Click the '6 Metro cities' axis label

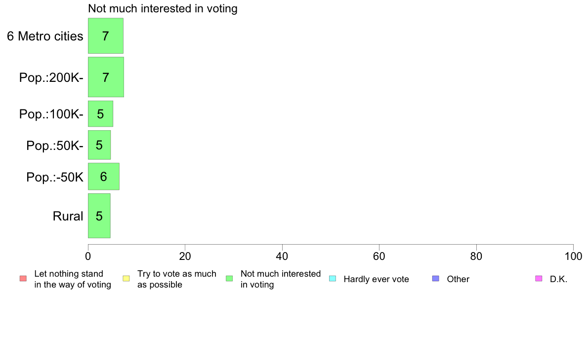(45, 36)
